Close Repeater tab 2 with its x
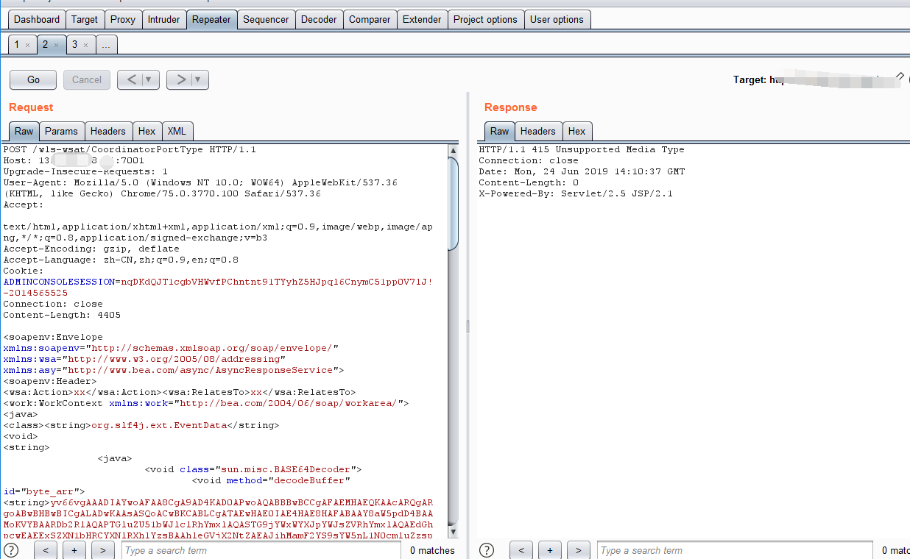 [x=56, y=45]
